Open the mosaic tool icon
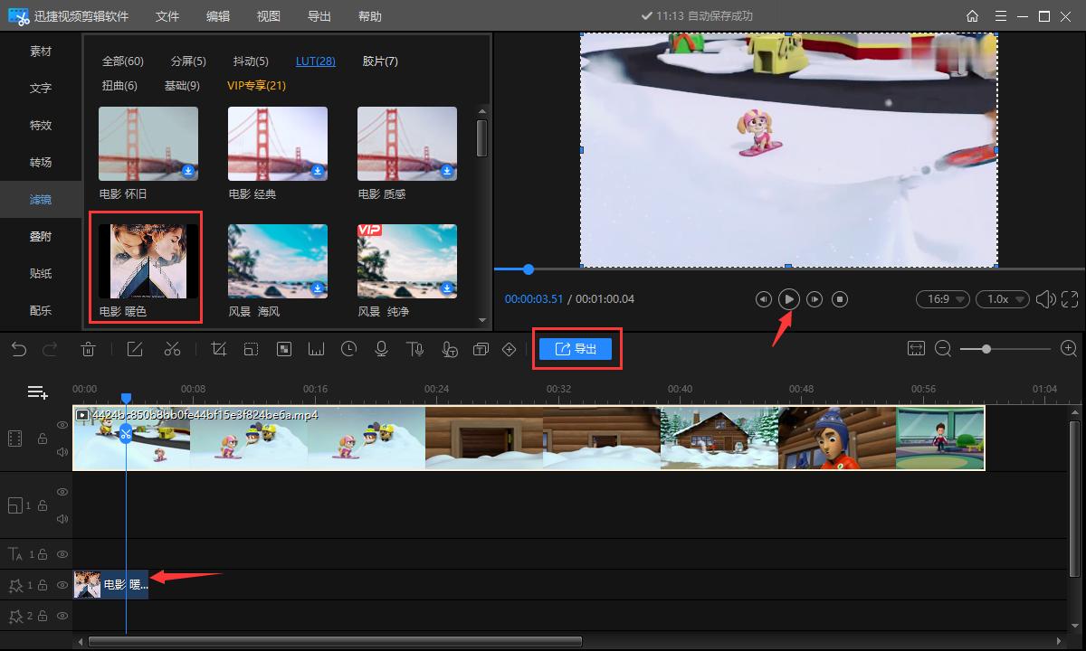This screenshot has width=1086, height=651. (x=284, y=349)
